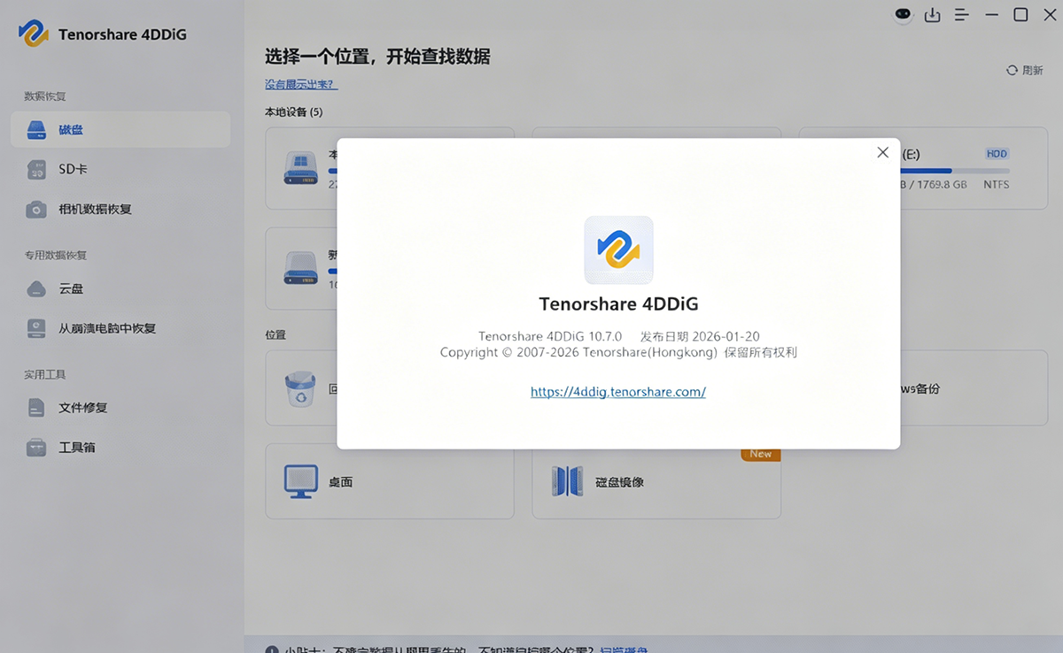Click the download/import icon in title bar
Viewport: 1063px width, 653px height.
(x=932, y=15)
